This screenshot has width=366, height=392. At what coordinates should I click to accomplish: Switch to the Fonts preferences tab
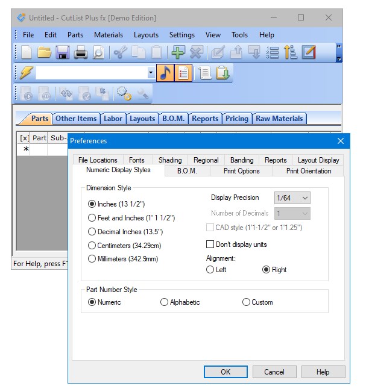click(137, 160)
